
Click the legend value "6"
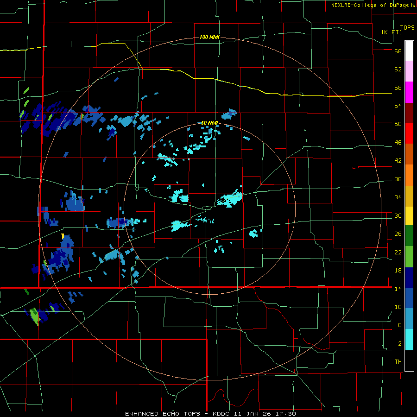[400, 325]
